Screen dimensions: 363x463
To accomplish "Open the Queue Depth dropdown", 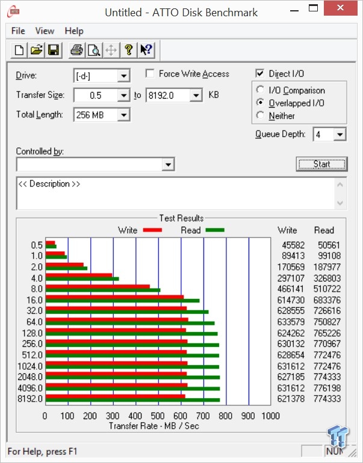I will click(340, 135).
